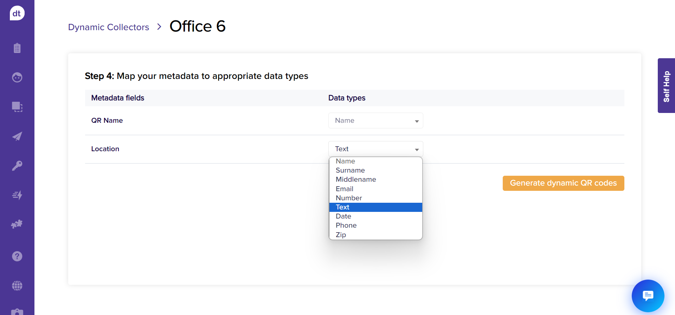Select Email from the data type list
Screen dimensions: 675x315
pyautogui.click(x=345, y=189)
